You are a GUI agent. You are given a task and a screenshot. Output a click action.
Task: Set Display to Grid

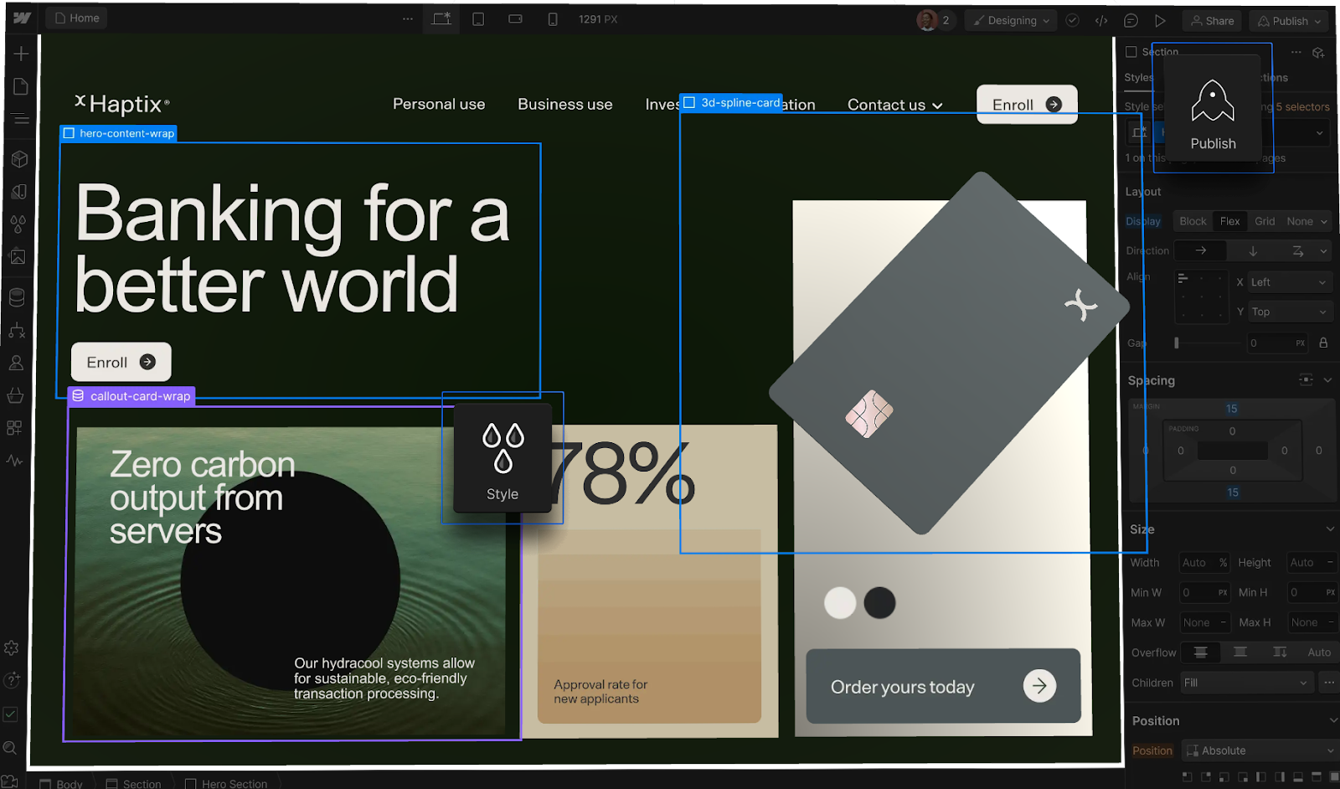(x=1265, y=221)
